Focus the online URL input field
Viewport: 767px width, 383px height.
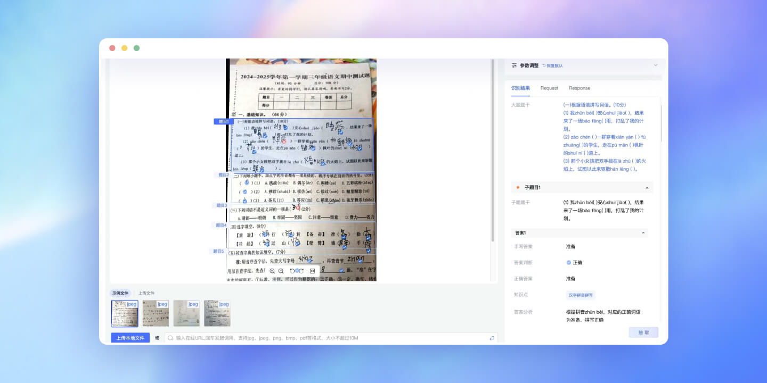[331, 338]
